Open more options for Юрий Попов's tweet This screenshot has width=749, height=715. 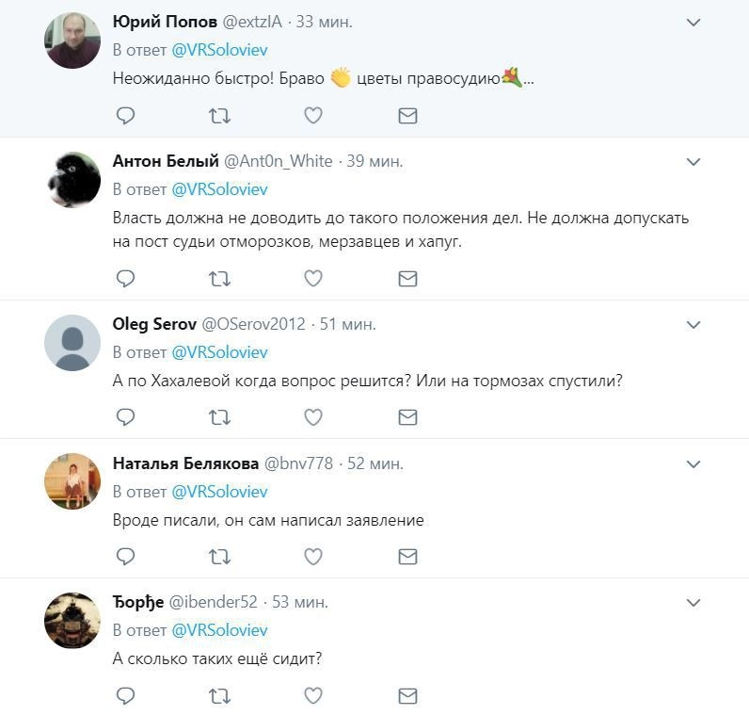click(x=693, y=22)
